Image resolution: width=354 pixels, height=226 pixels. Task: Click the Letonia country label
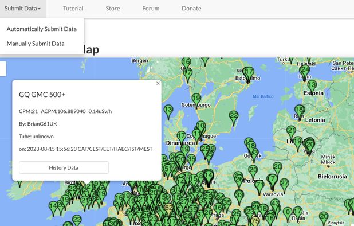tap(315, 120)
